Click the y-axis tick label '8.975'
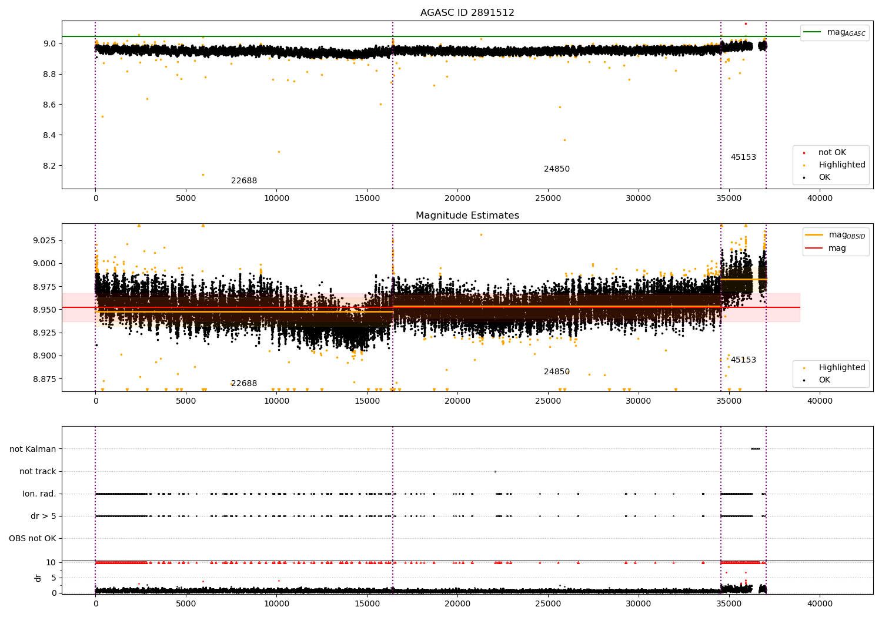 click(45, 287)
